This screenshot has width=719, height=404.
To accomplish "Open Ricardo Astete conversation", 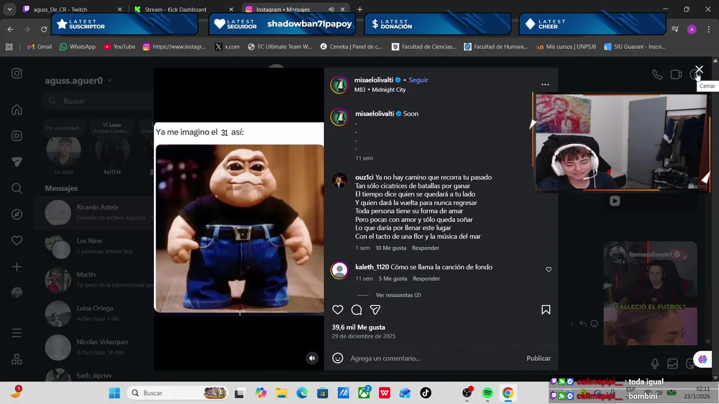I will pos(94,213).
